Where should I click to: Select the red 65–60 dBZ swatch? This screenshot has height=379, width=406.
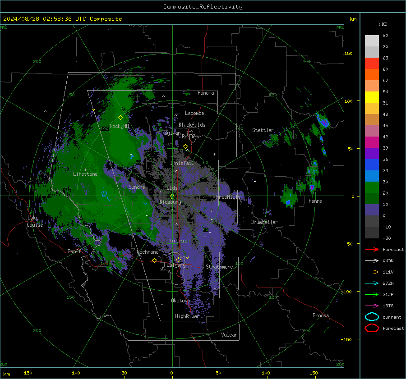point(372,64)
